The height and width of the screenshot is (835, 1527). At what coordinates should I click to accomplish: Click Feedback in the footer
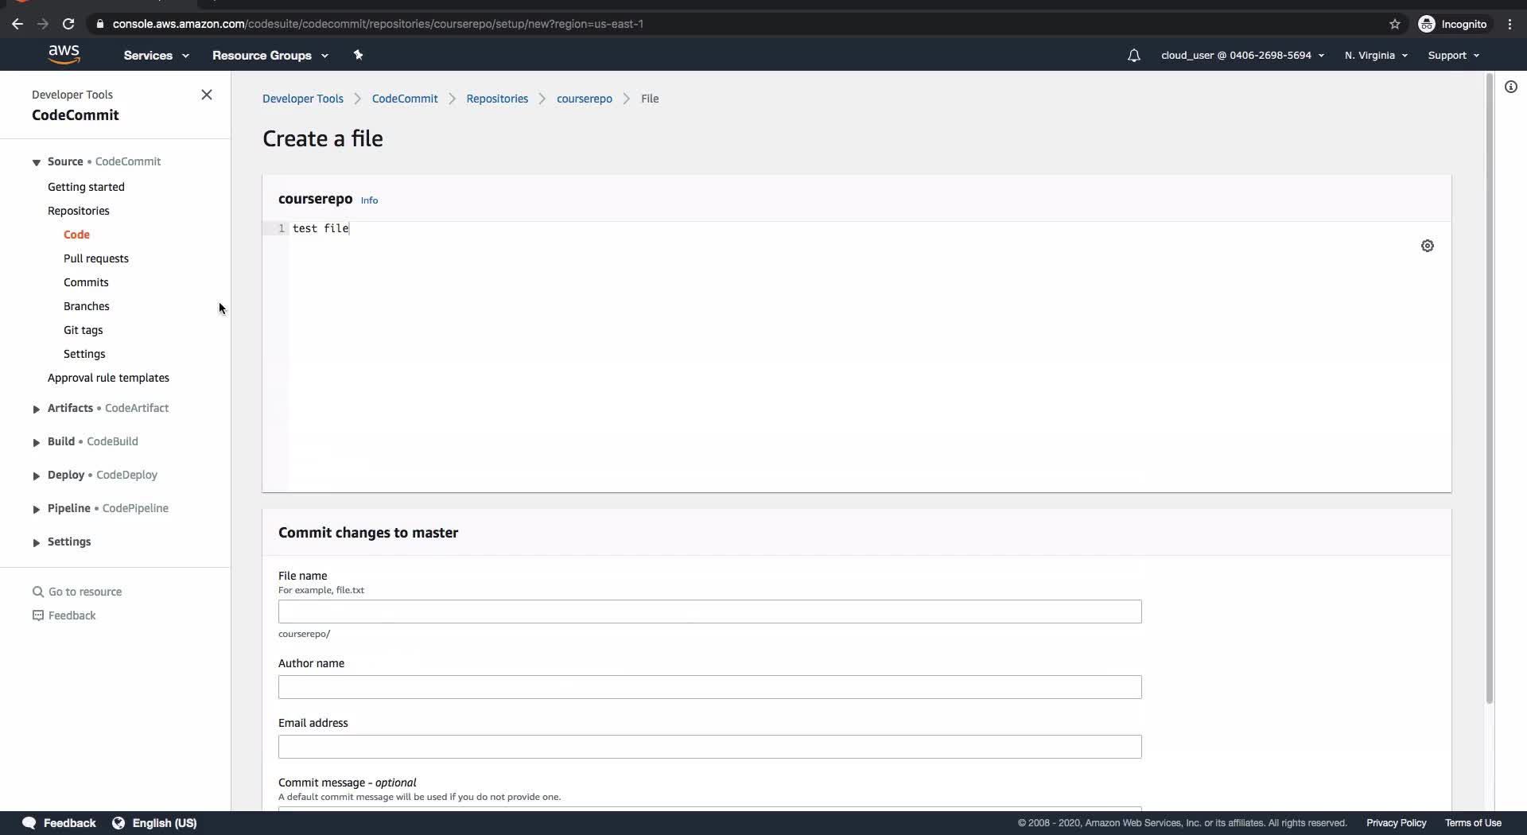point(69,823)
